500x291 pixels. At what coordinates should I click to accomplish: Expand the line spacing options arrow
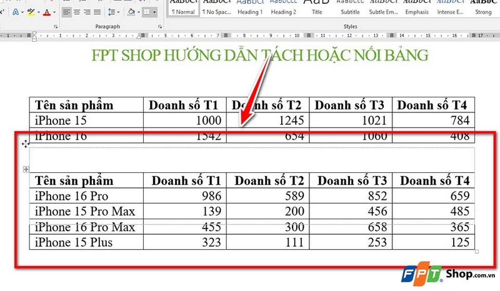click(118, 12)
